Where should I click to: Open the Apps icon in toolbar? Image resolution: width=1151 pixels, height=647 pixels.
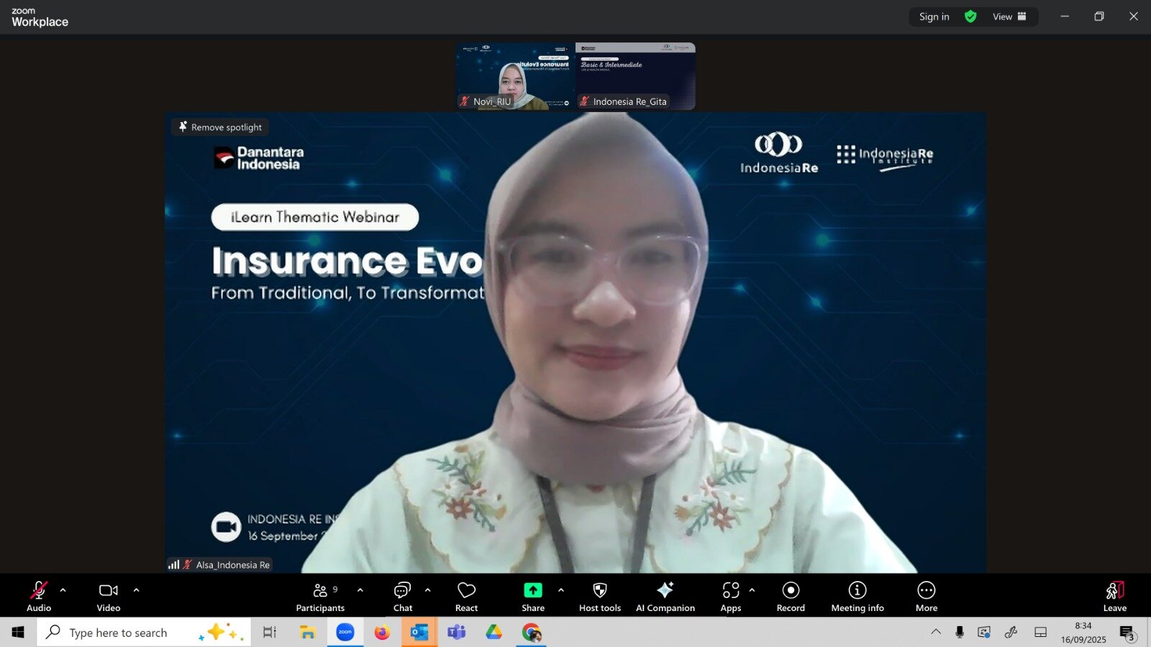pyautogui.click(x=730, y=597)
